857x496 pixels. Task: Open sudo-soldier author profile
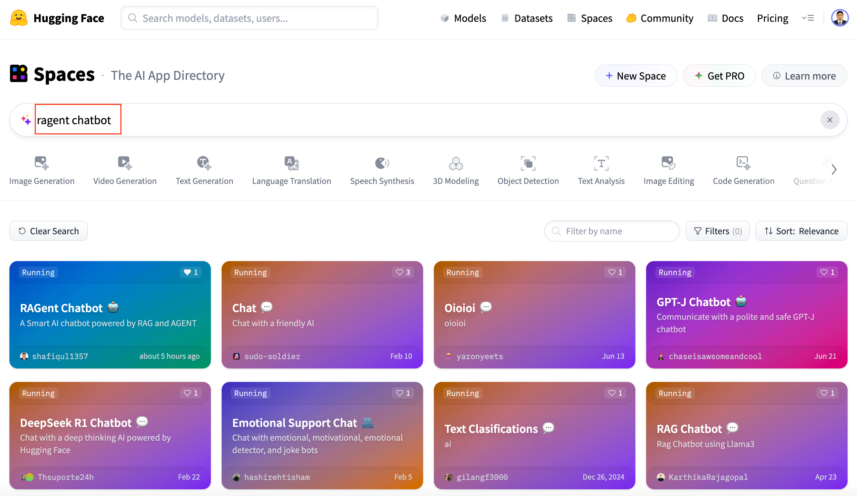[266, 356]
